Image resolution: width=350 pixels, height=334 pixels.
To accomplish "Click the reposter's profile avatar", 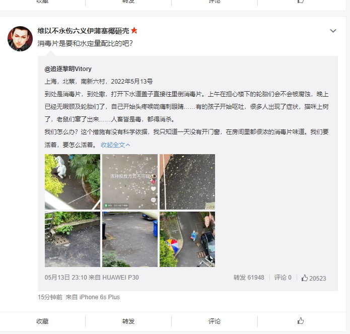I will click(x=20, y=39).
